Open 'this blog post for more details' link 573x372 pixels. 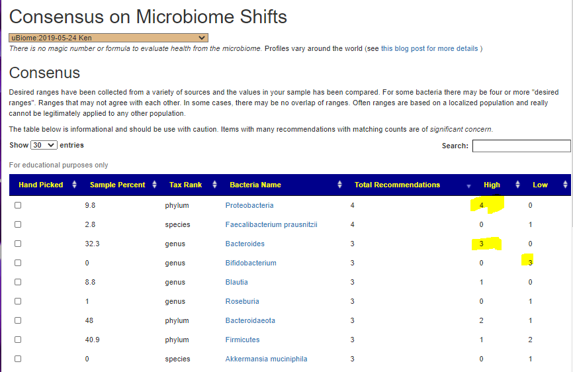click(431, 48)
